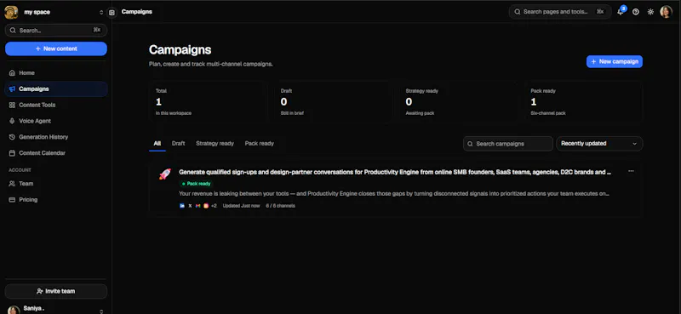Select the Draft filter tab
681x314 pixels.
pos(179,143)
